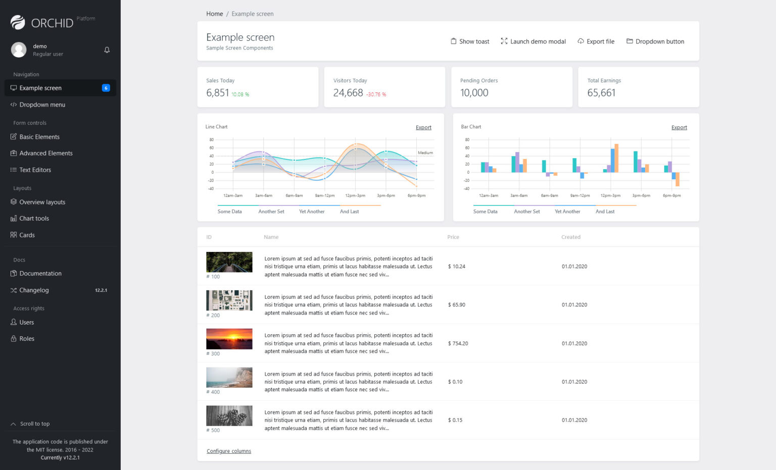Viewport: 776px width, 470px height.
Task: Navigate to Home via the breadcrumb
Action: 214,14
